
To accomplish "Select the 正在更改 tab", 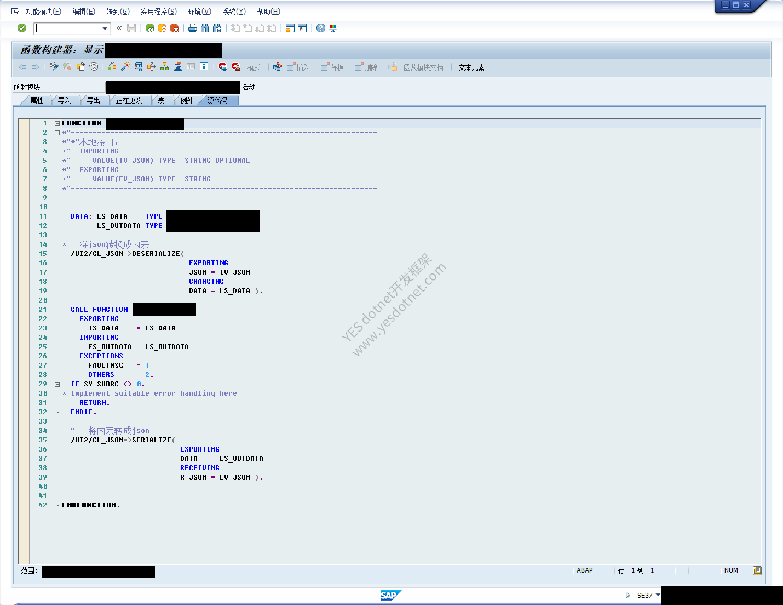I will (x=129, y=100).
